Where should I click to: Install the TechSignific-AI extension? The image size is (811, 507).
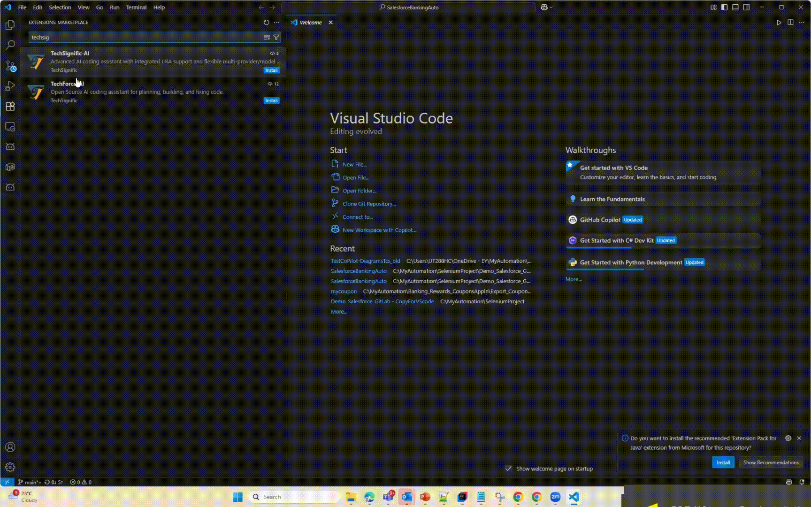pos(271,70)
